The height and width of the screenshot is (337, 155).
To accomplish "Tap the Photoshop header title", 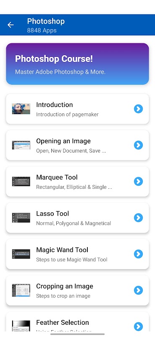I will [x=46, y=21].
